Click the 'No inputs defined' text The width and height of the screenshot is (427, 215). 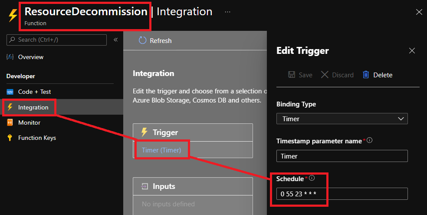(x=168, y=204)
